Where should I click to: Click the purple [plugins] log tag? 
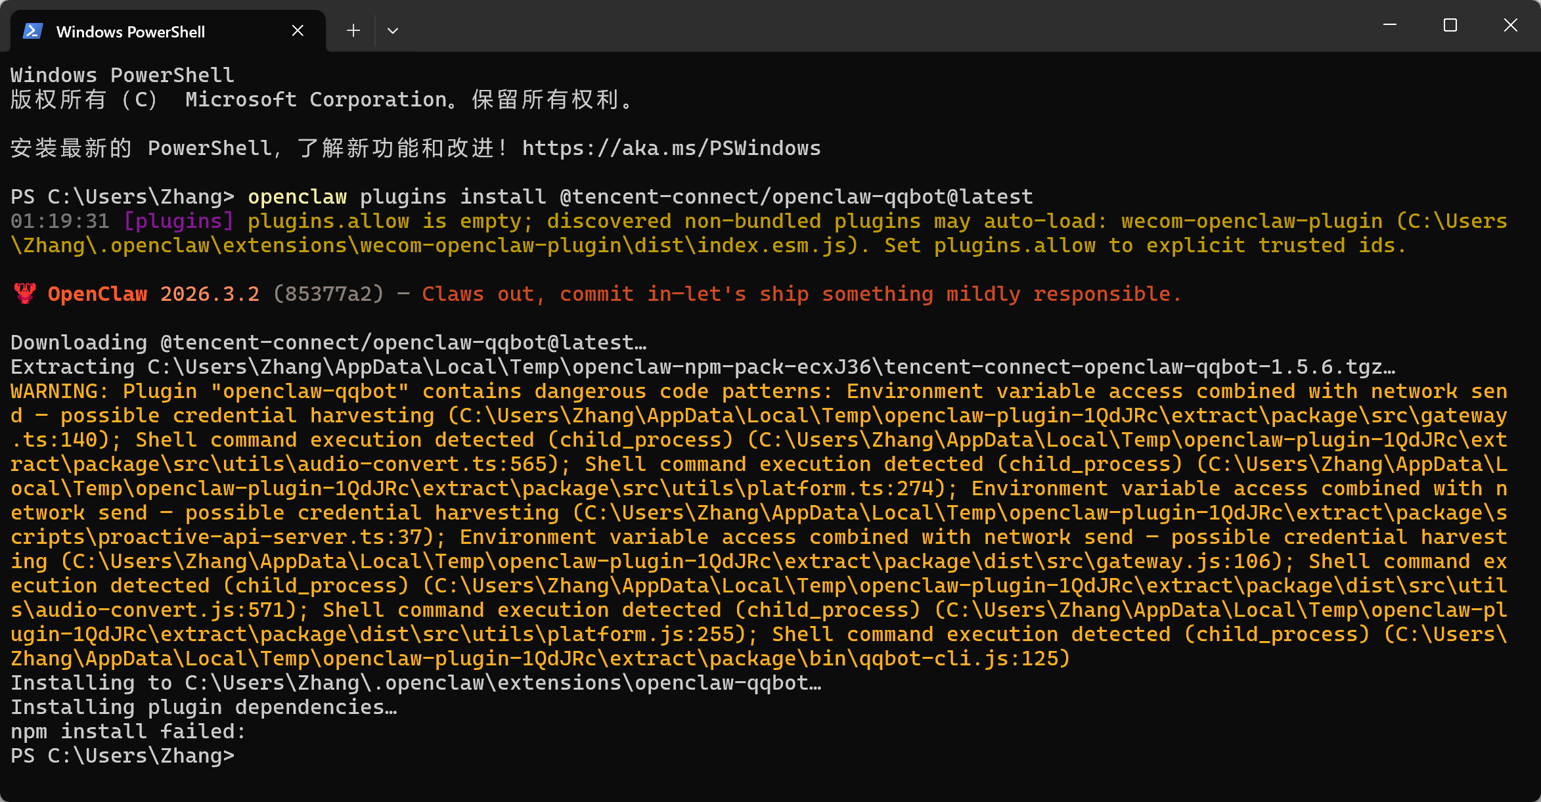point(178,221)
